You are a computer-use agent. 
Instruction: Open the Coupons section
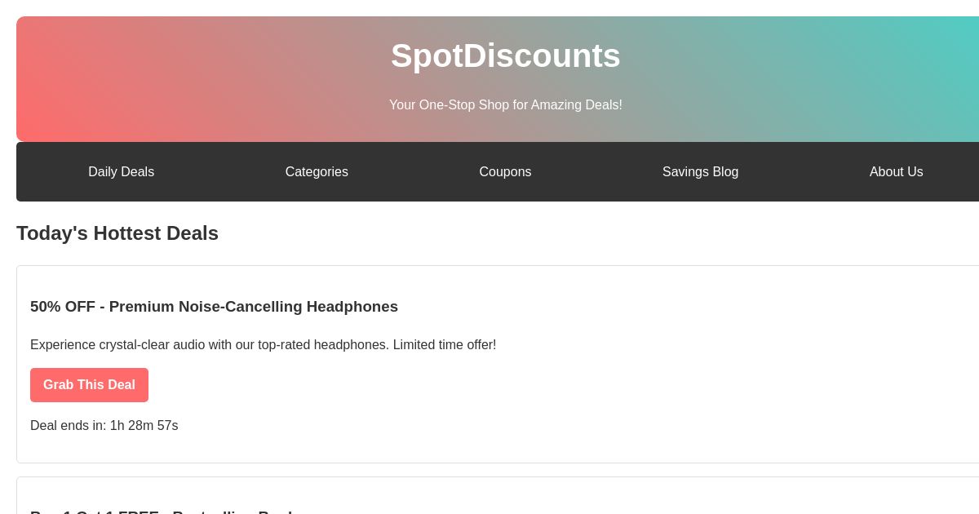pyautogui.click(x=505, y=171)
